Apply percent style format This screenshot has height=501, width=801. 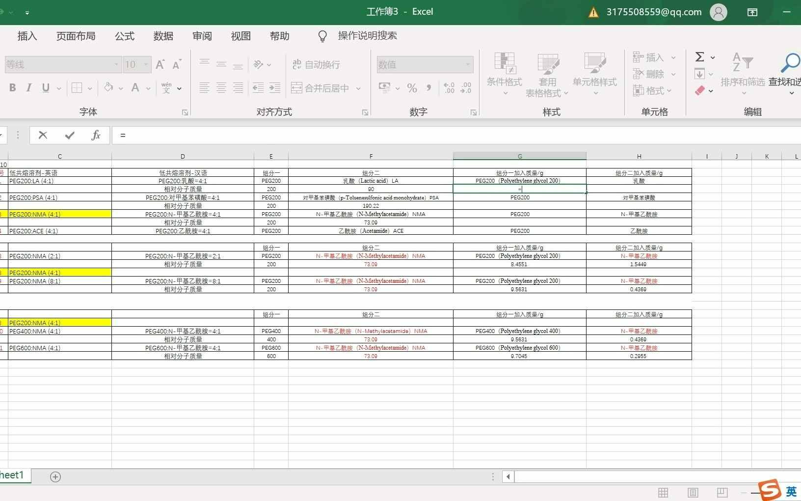(412, 88)
